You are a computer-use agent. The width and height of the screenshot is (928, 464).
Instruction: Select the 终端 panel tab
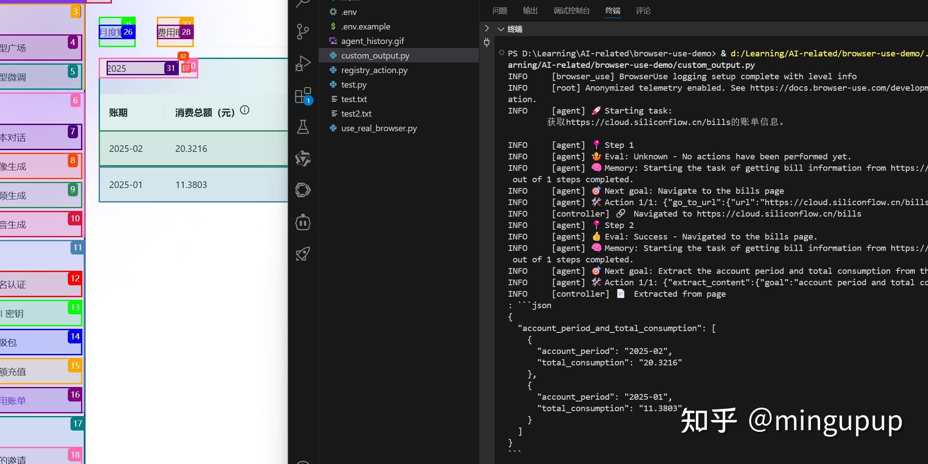coord(613,11)
